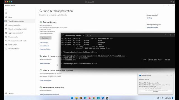Image resolution: width=179 pixels, height=100 pixels.
Task: Open the hamburger navigation menu
Action: coord(6,13)
